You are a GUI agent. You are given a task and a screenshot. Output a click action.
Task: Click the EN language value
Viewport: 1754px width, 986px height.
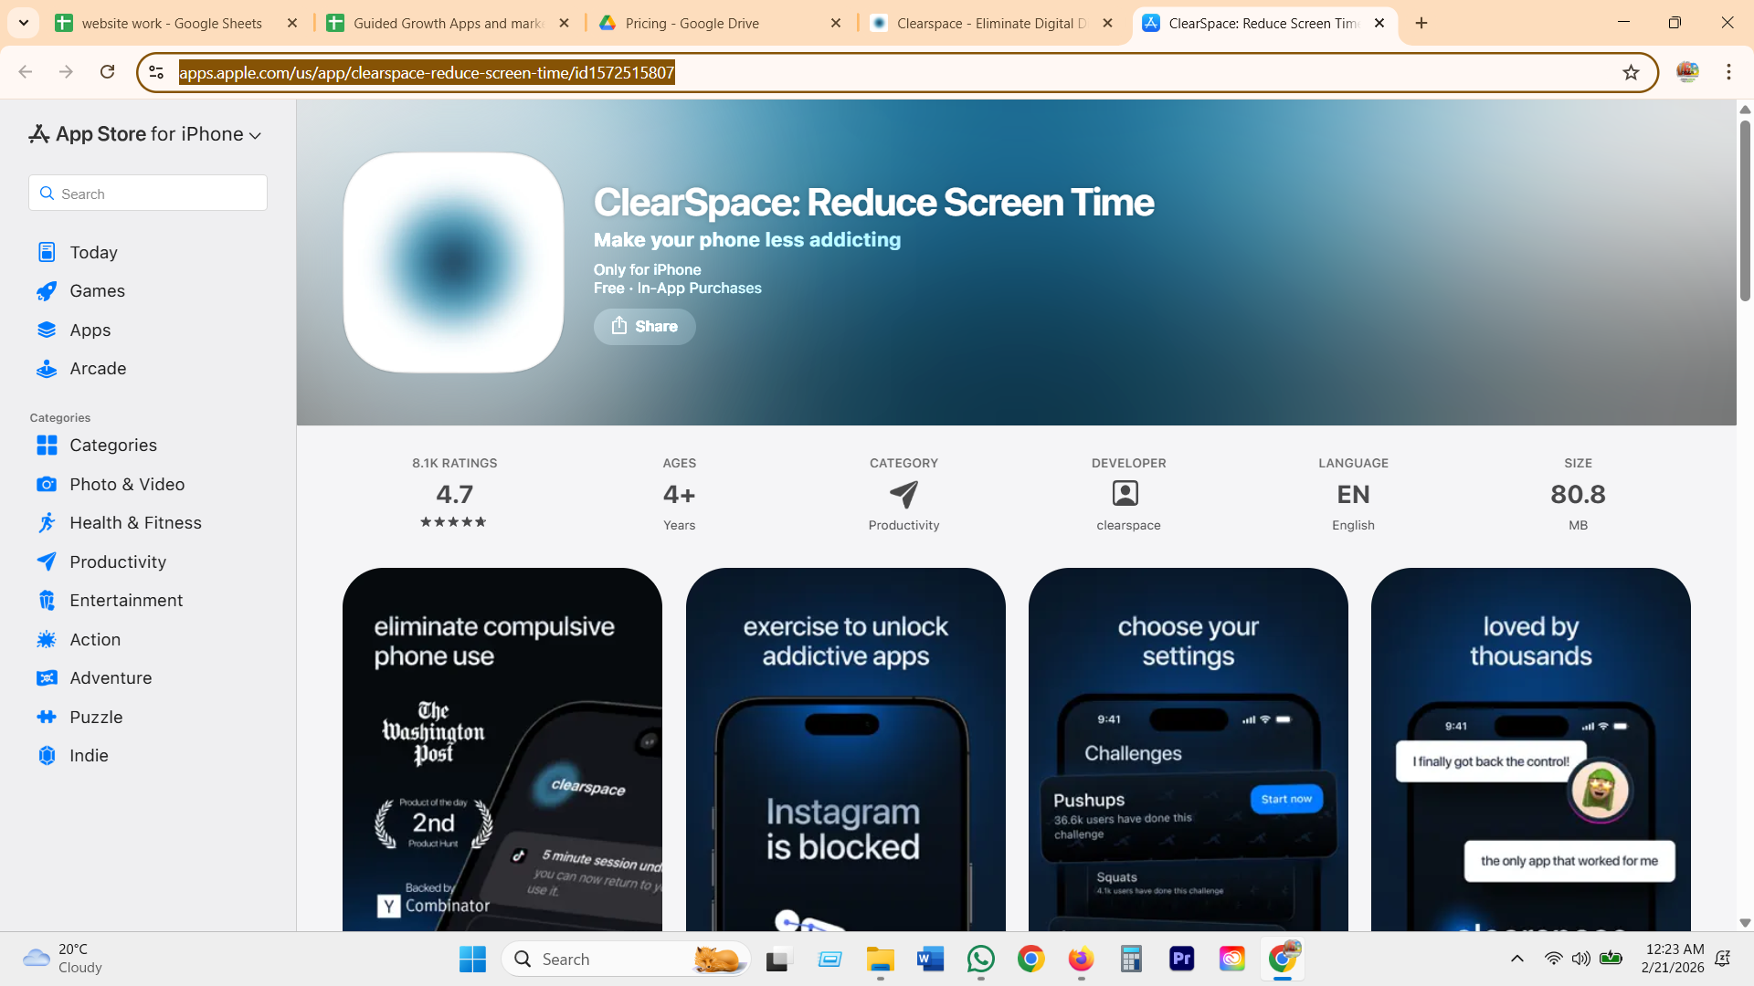tap(1353, 495)
